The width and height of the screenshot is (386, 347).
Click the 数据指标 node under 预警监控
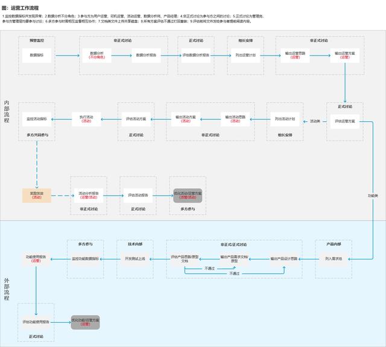coord(37,56)
